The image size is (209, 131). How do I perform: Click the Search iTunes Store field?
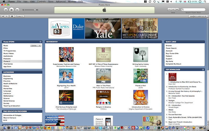click(193, 9)
